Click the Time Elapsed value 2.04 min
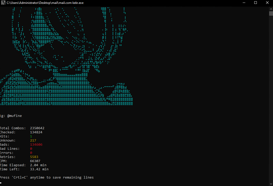The width and height of the screenshot is (273, 186). coord(38,165)
